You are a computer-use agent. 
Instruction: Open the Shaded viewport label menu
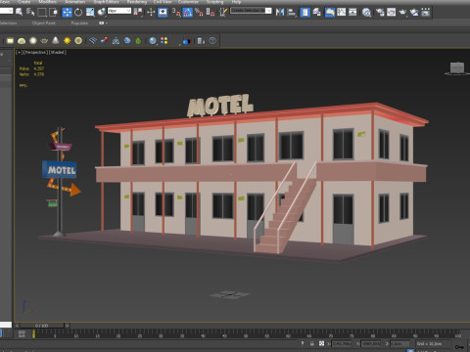point(58,52)
